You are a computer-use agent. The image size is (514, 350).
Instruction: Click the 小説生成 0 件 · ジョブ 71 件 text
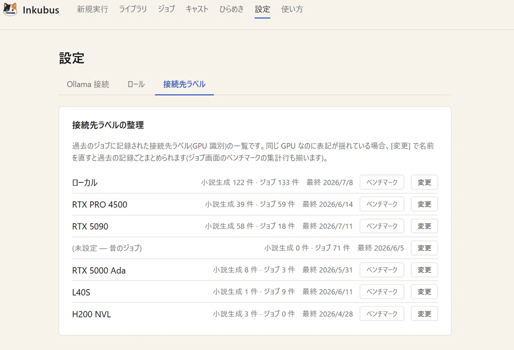307,248
